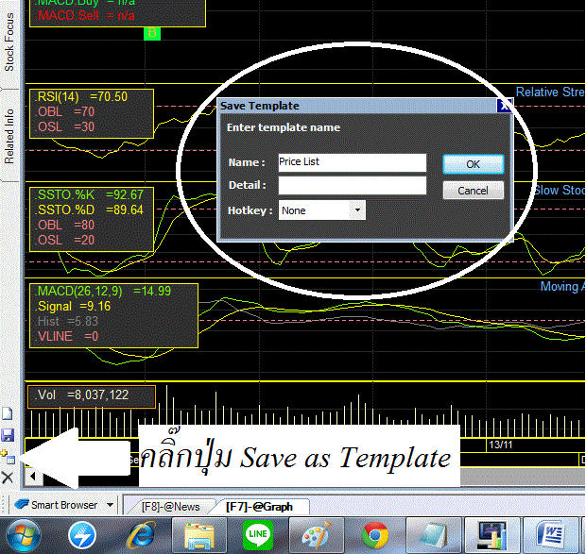Viewport: 586px width, 554px height.
Task: Click OK to save the template
Action: [x=474, y=164]
